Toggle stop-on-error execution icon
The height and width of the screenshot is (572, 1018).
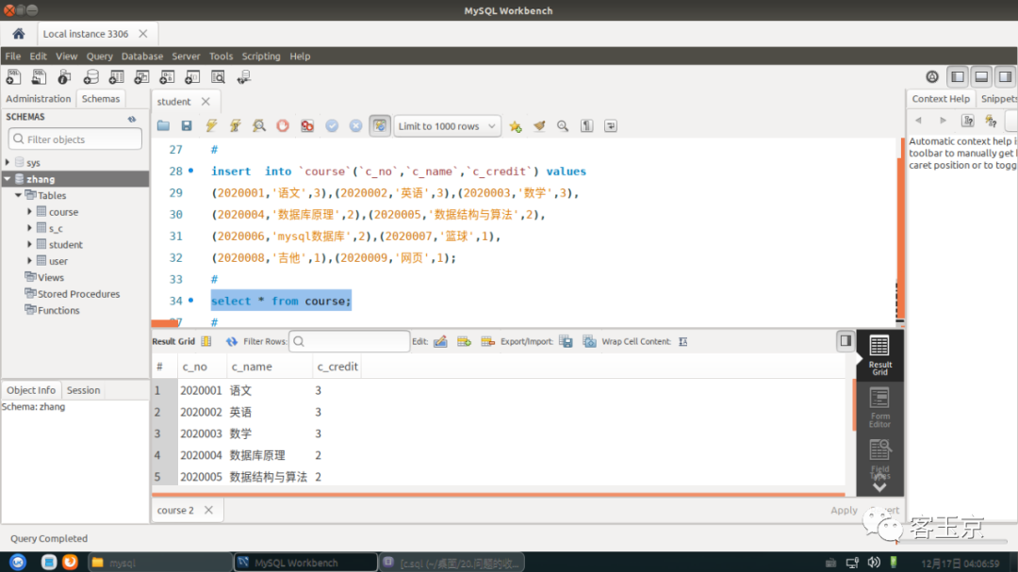pos(307,126)
